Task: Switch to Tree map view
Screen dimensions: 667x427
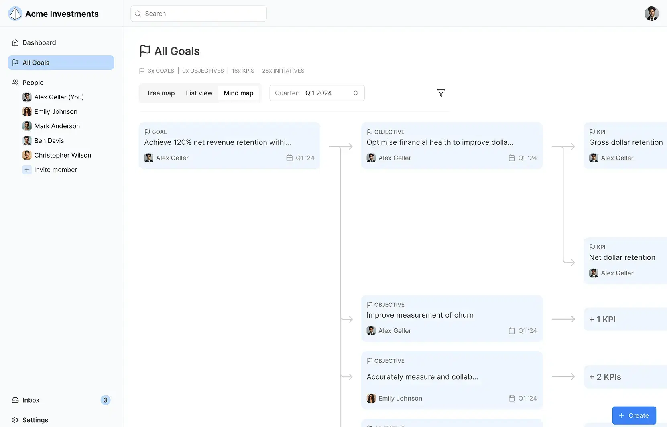Action: pos(161,93)
